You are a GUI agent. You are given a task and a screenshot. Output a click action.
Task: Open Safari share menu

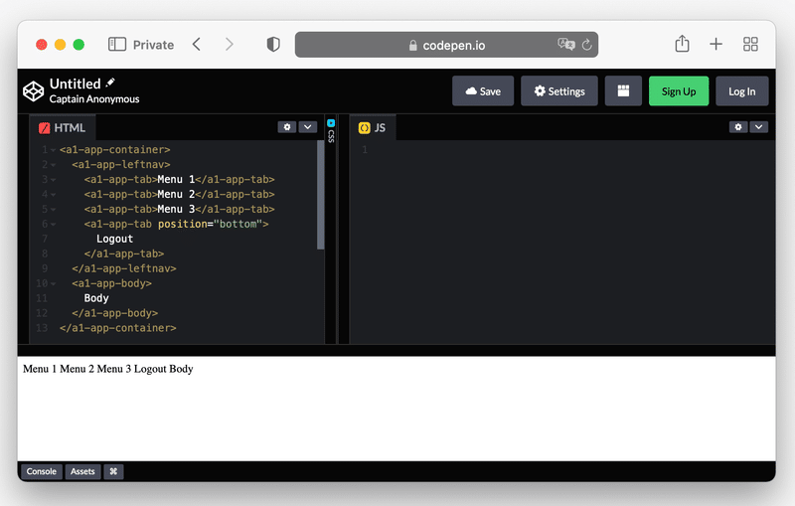tap(682, 44)
